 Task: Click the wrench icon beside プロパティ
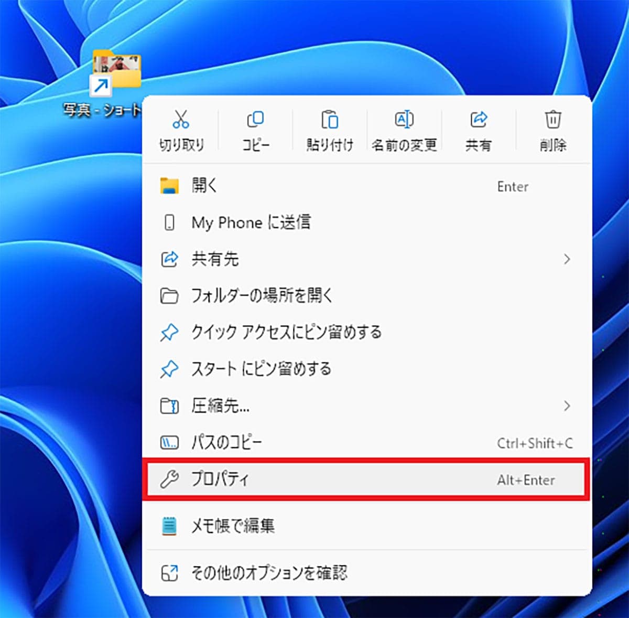point(169,480)
